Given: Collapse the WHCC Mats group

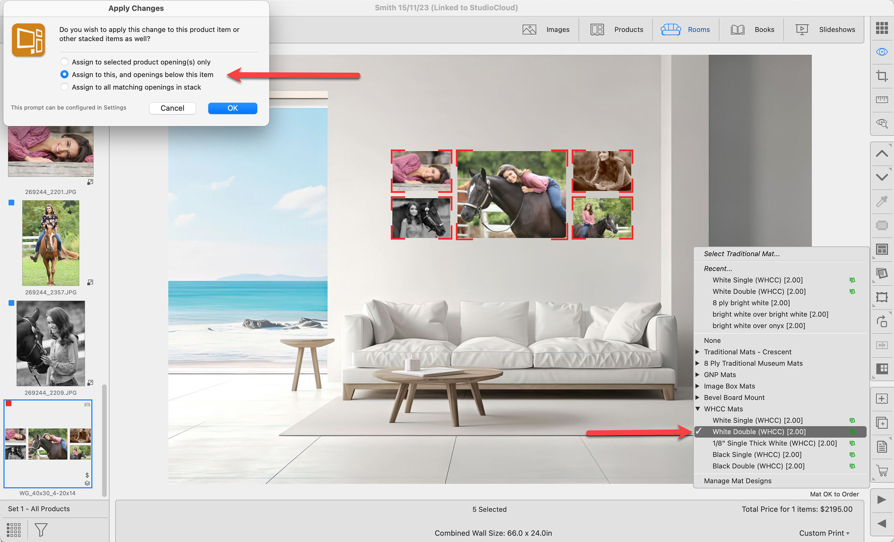Looking at the screenshot, I should point(697,409).
